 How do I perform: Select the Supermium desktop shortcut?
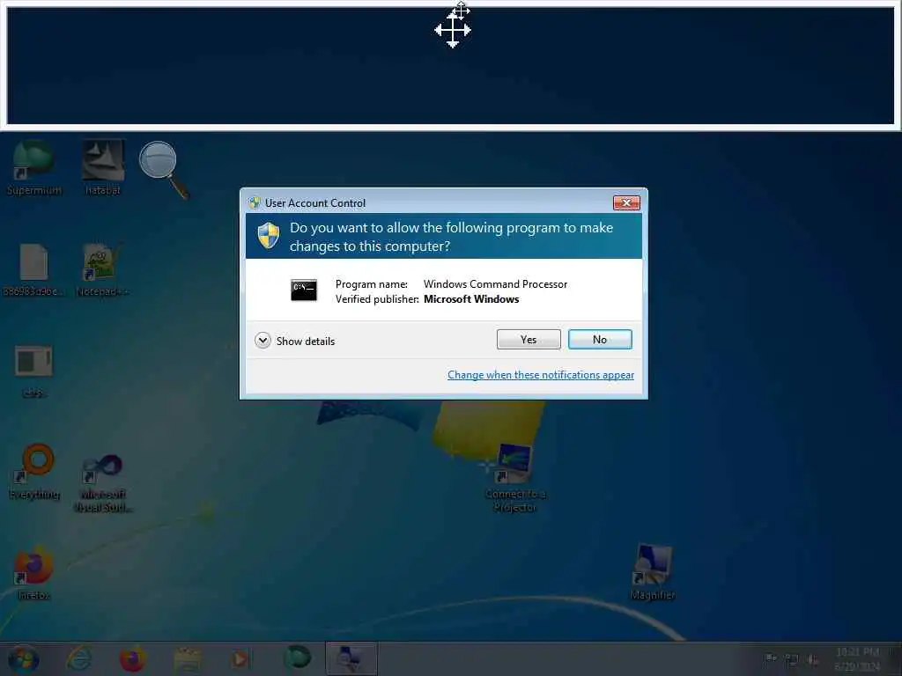(x=34, y=168)
